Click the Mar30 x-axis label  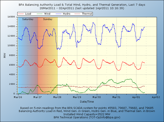pyautogui.click(x=96, y=97)
